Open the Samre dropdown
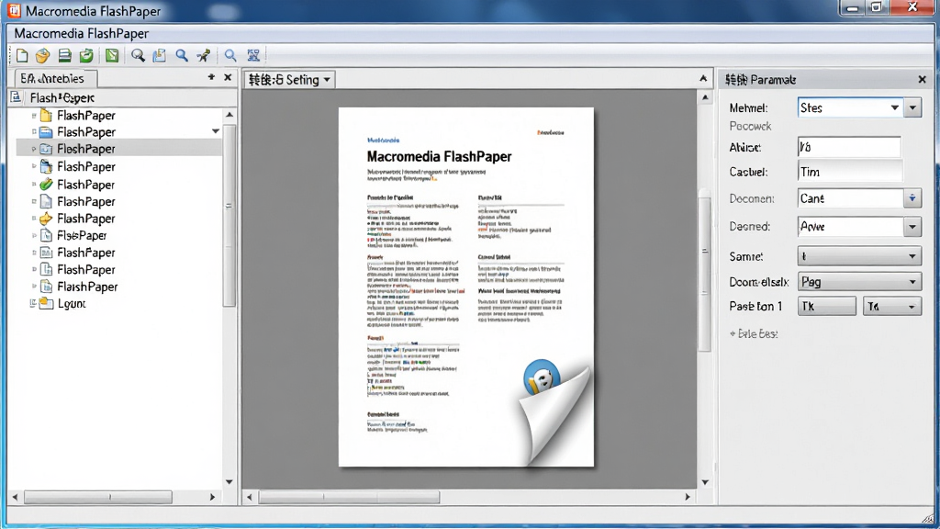 pyautogui.click(x=859, y=256)
